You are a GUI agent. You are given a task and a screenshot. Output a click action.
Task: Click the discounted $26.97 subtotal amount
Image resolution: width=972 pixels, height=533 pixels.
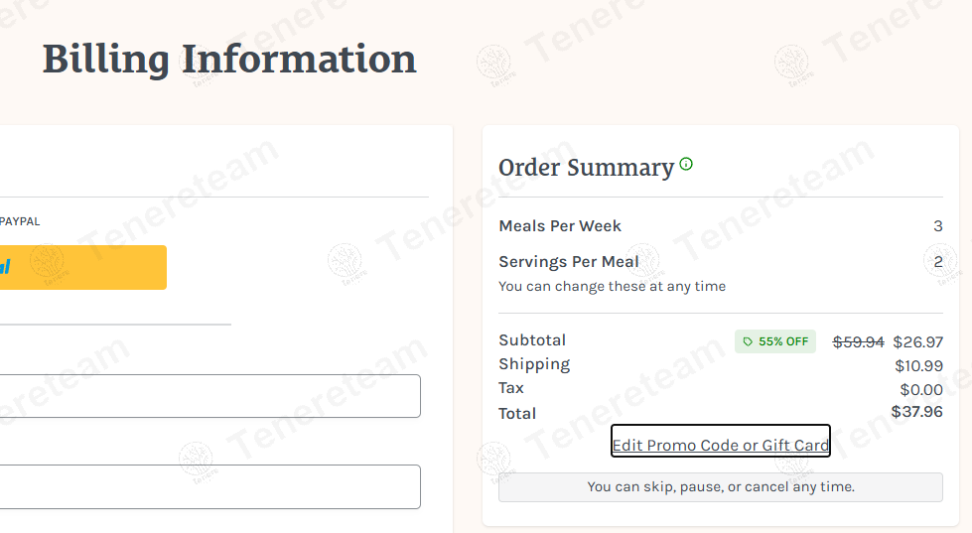(x=918, y=341)
